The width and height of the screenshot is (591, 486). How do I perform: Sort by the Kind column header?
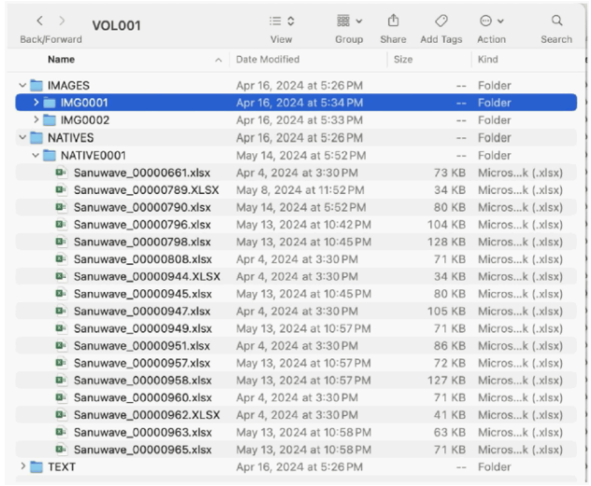pos(487,60)
